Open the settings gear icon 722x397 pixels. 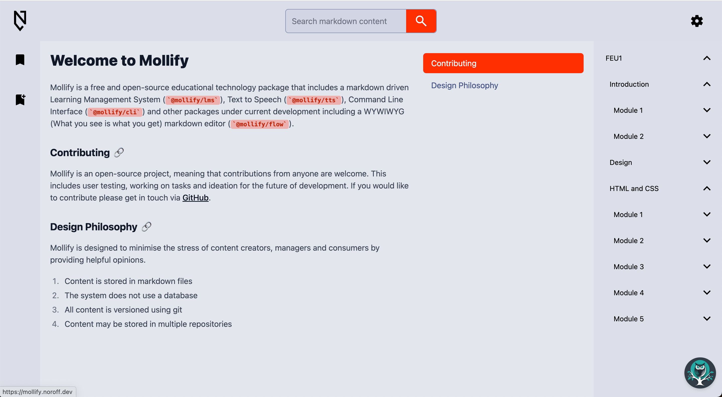696,21
